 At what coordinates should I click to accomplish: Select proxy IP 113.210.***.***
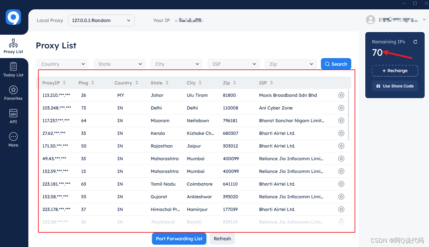click(56, 95)
